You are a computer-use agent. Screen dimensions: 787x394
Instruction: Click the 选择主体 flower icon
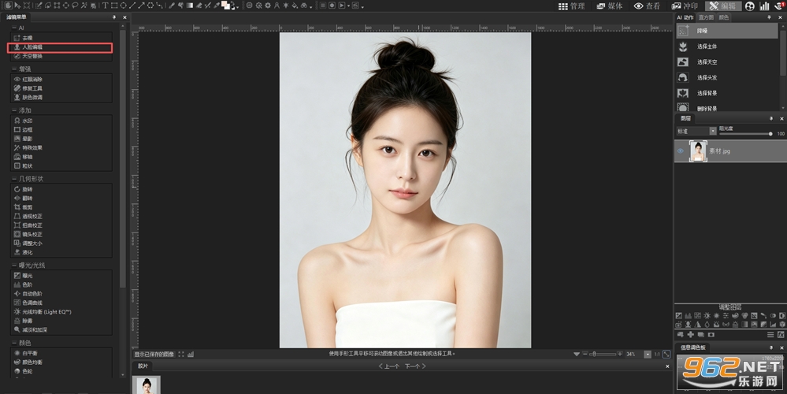(x=682, y=46)
